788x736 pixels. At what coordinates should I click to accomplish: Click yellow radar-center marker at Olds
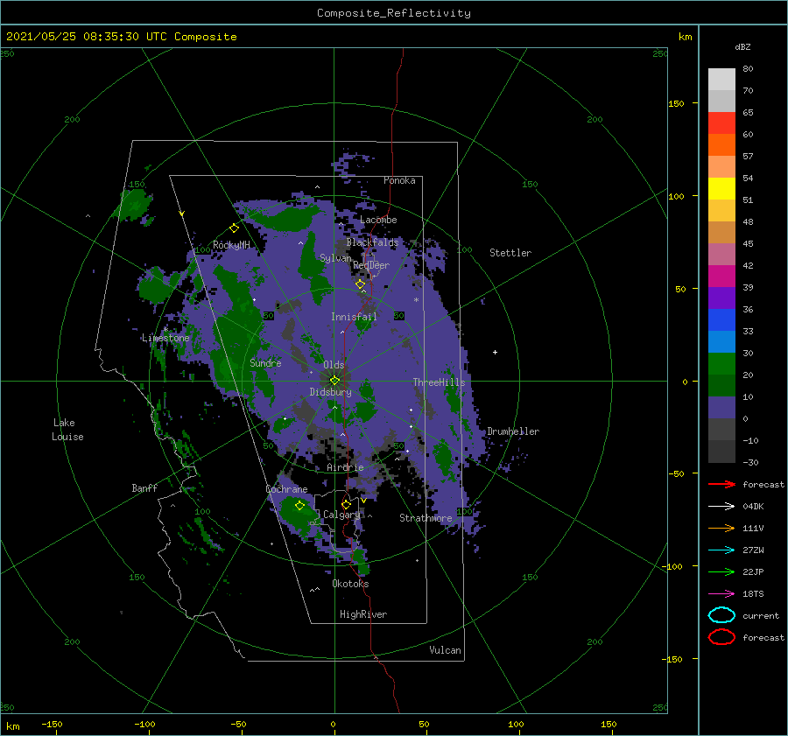tap(334, 381)
